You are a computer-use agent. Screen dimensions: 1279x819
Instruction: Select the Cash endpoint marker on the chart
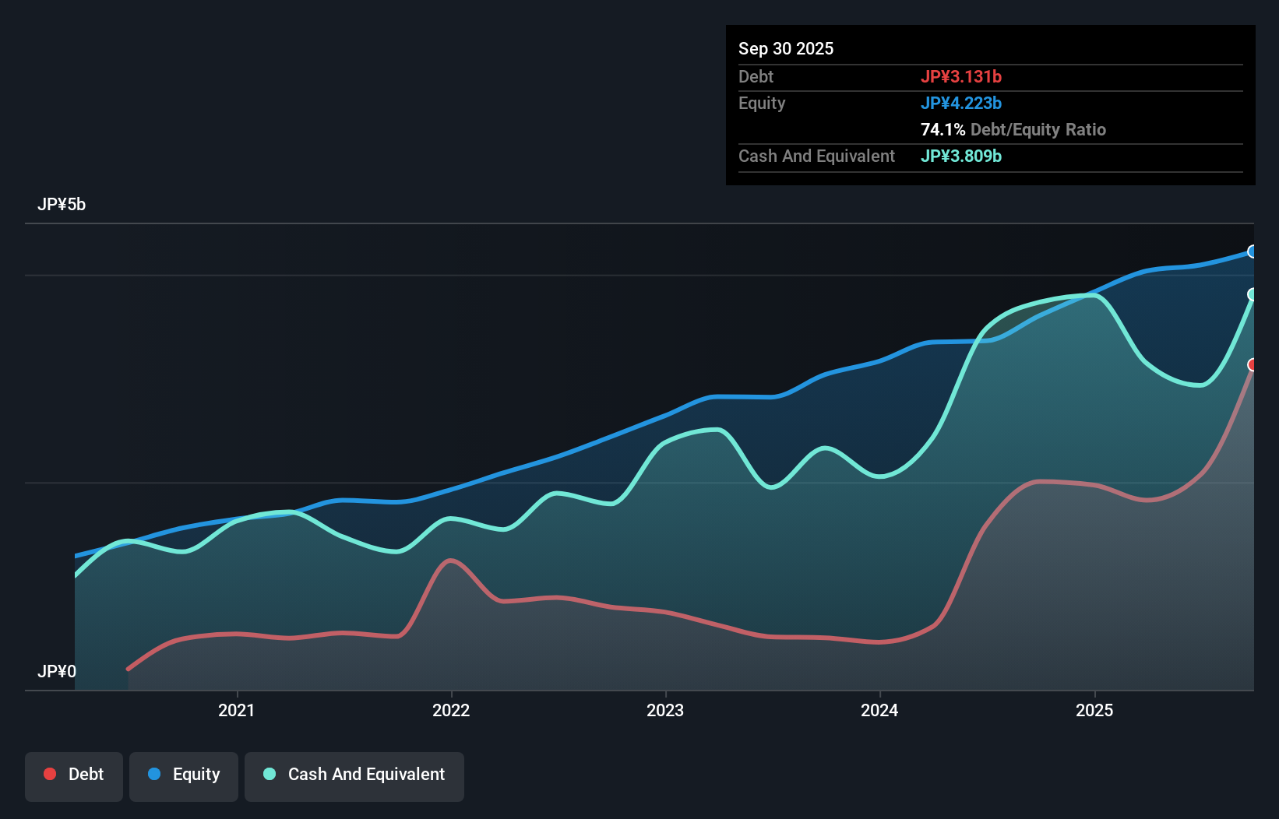1252,296
